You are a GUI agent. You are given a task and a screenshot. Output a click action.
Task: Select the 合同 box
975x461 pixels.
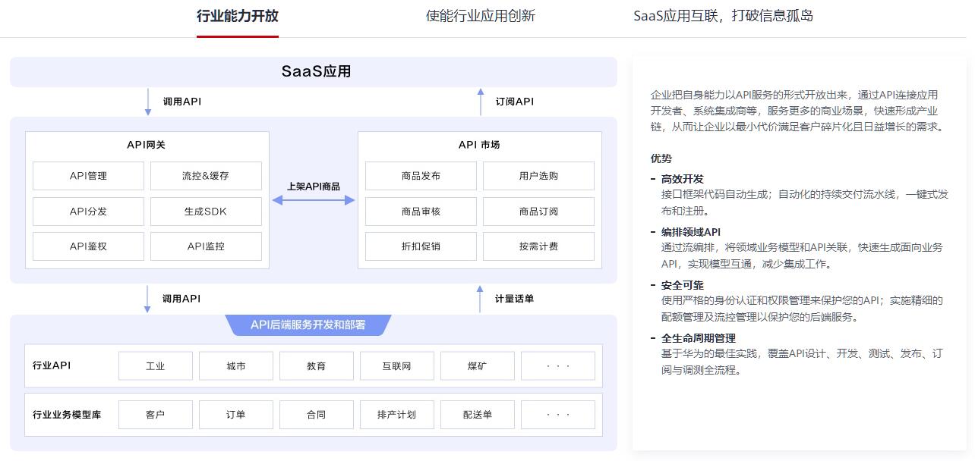click(x=317, y=415)
